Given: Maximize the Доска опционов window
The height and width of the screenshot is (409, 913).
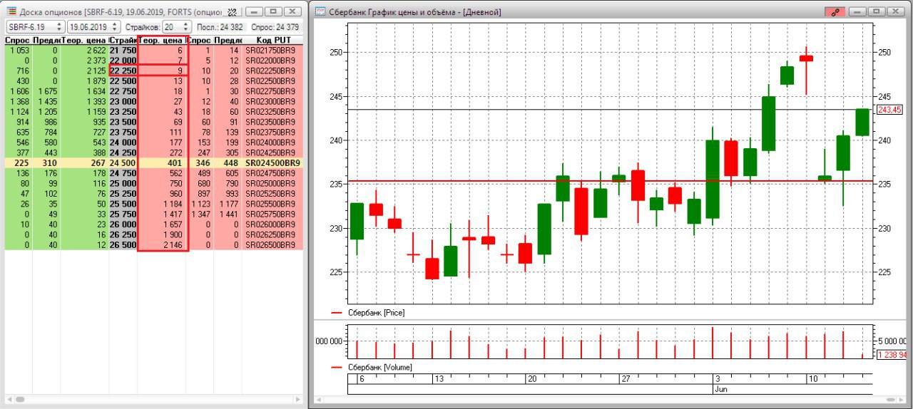Looking at the screenshot, I should [272, 12].
